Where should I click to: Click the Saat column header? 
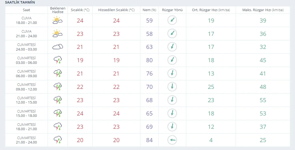point(26,10)
